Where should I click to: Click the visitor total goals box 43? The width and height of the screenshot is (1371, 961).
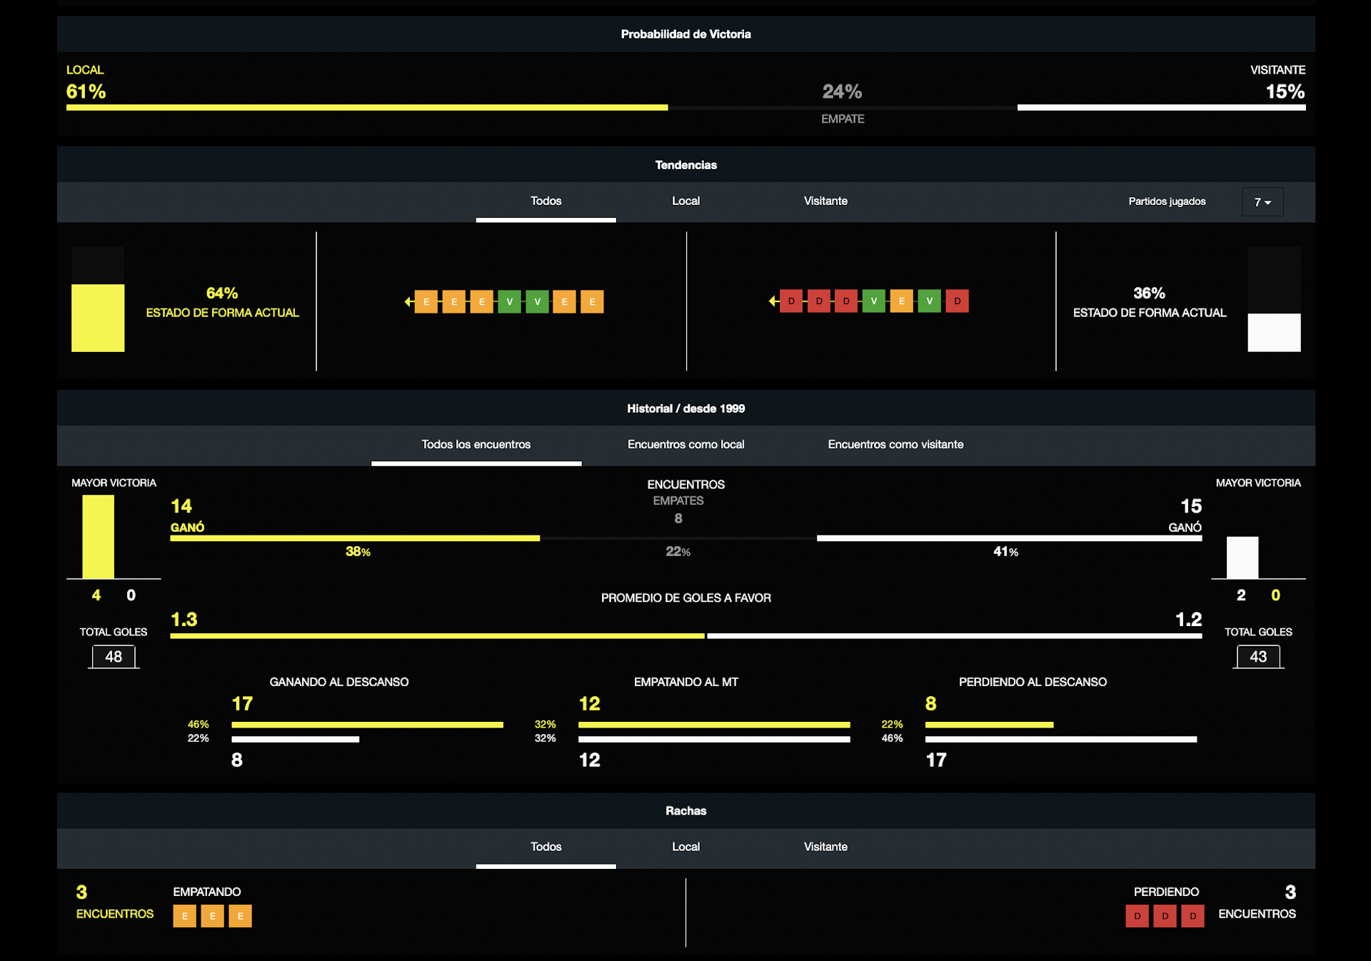(x=1258, y=657)
